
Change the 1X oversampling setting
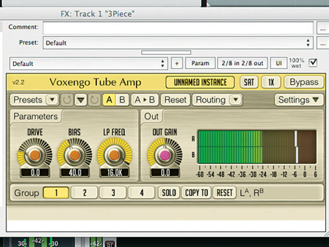[x=271, y=82]
